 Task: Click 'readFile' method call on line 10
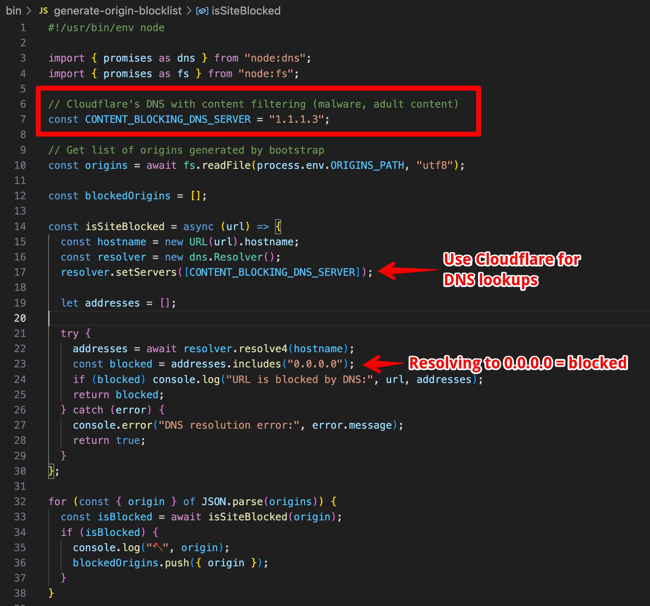coord(226,165)
